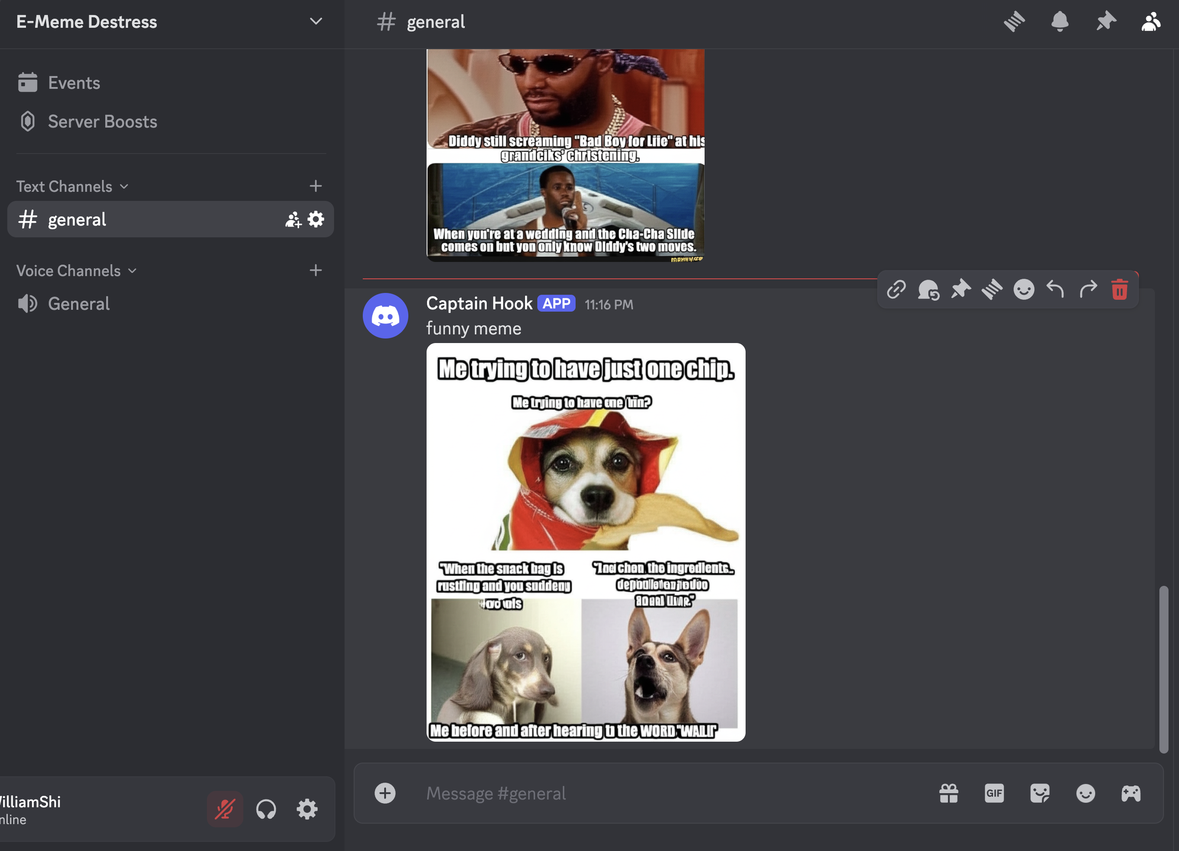Unmute the microphone
The height and width of the screenshot is (851, 1179).
[x=225, y=809]
